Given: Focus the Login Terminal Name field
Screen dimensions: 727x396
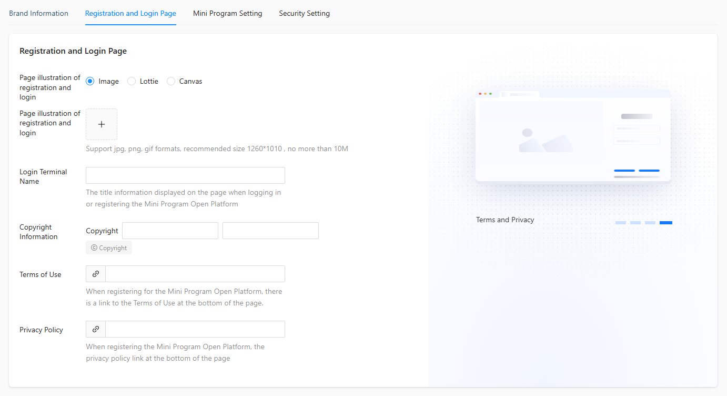Looking at the screenshot, I should pyautogui.click(x=185, y=175).
